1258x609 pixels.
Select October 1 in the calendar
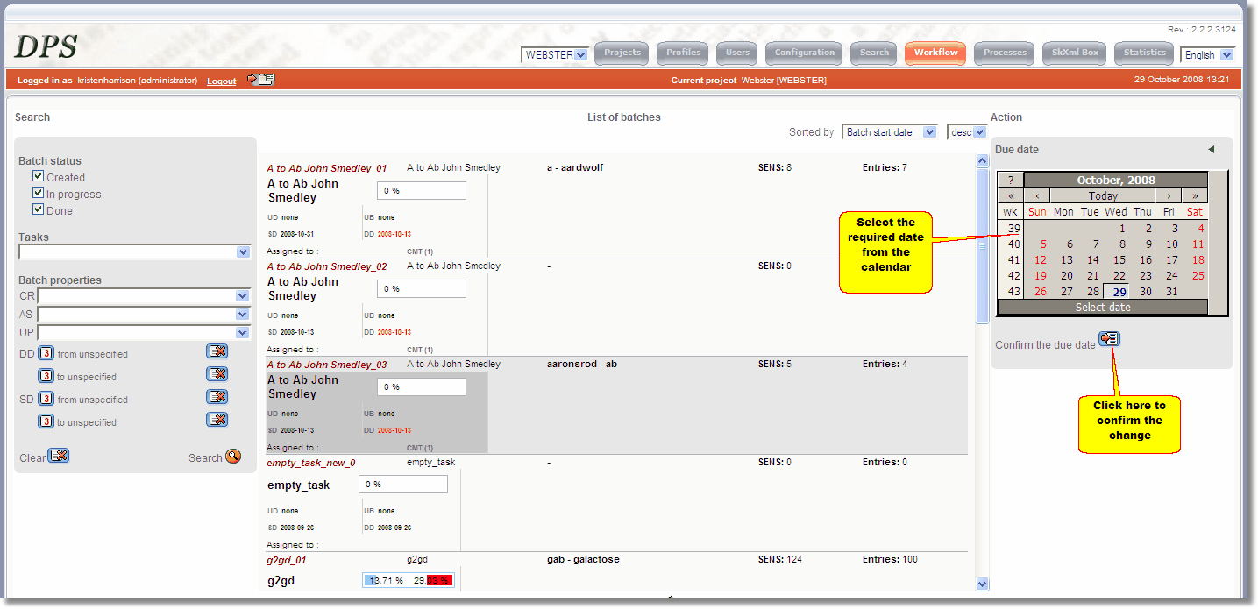click(1122, 229)
